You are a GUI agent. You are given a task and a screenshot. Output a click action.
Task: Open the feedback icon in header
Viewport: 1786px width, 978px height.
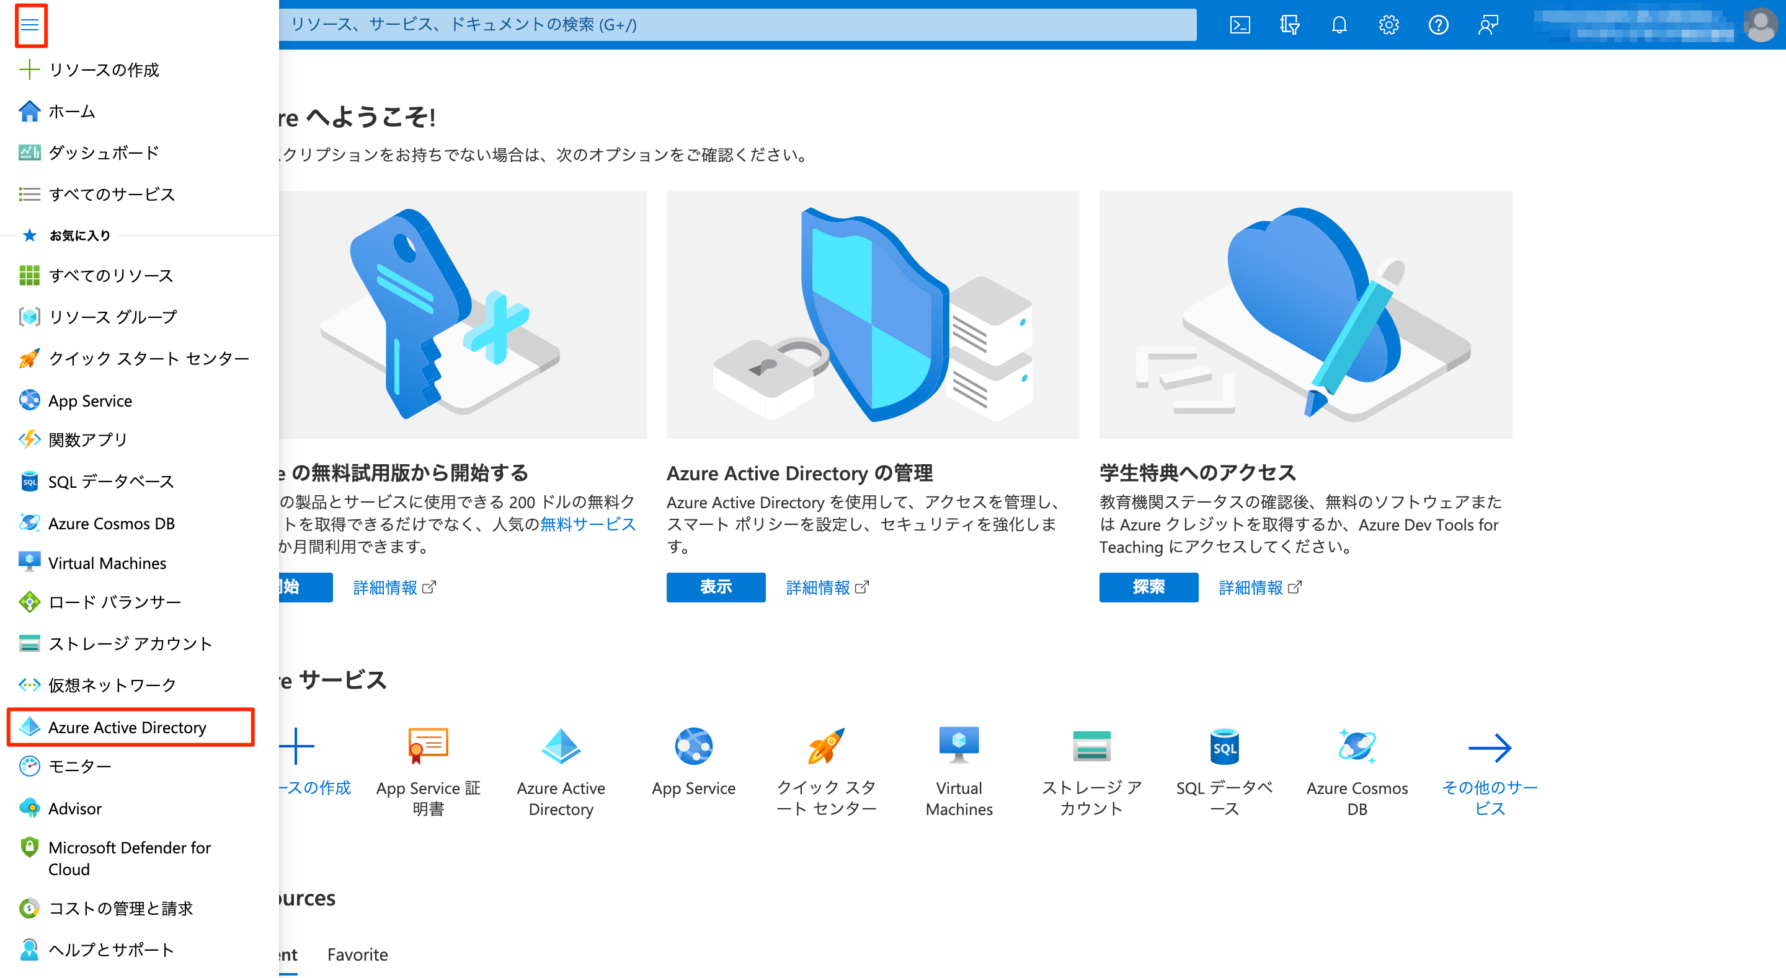(x=1488, y=25)
